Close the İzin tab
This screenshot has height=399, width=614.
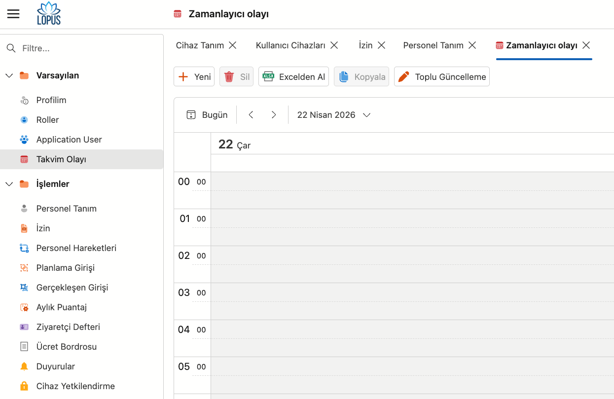click(x=382, y=45)
